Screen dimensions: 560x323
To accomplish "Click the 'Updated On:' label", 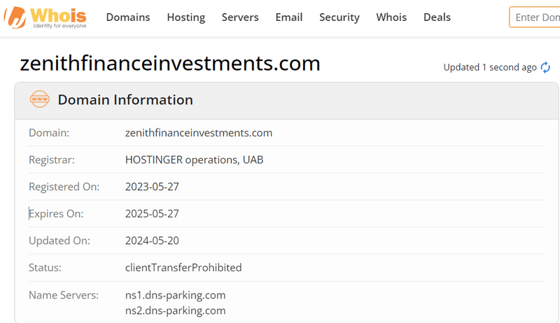I will [x=59, y=241].
